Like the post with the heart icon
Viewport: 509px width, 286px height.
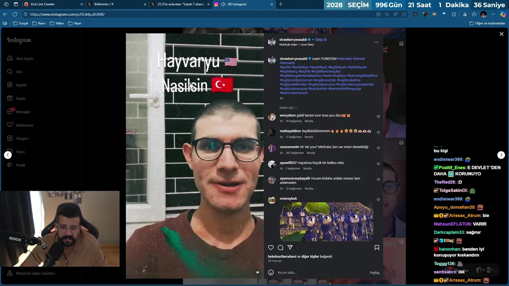tap(271, 247)
